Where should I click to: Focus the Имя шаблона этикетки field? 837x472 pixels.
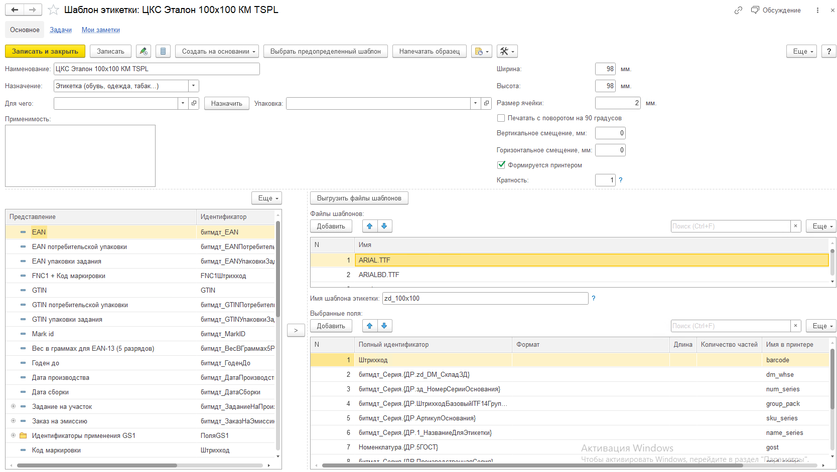tap(485, 298)
